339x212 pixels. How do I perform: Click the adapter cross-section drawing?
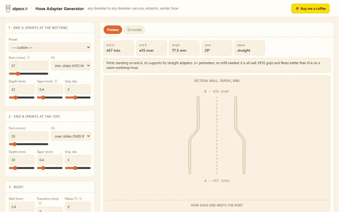click(x=217, y=135)
